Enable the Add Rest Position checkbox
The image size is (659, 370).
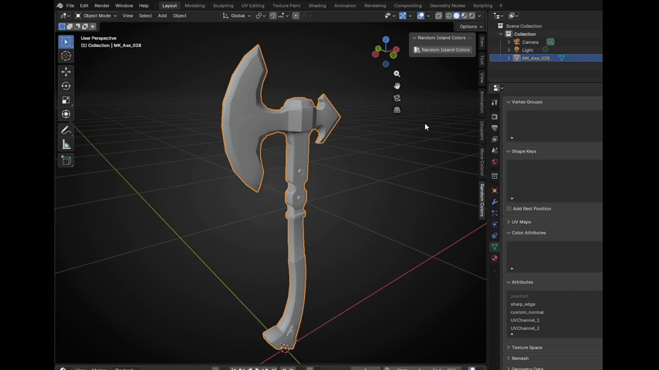coord(509,209)
